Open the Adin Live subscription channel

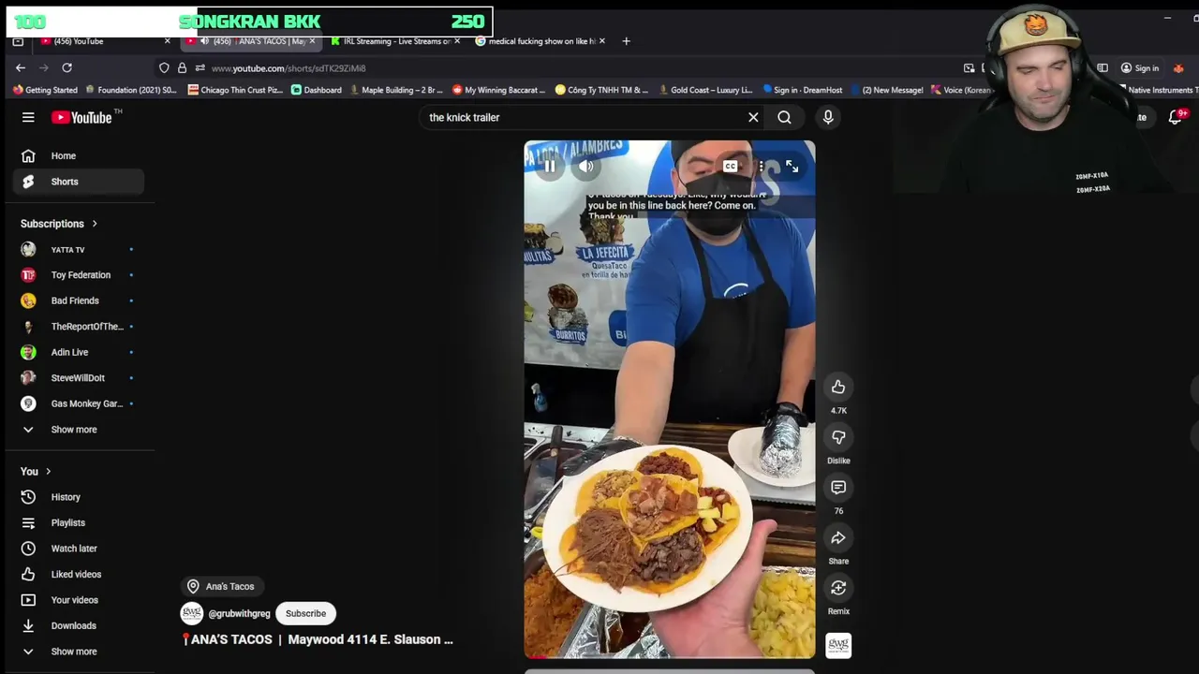pyautogui.click(x=79, y=352)
